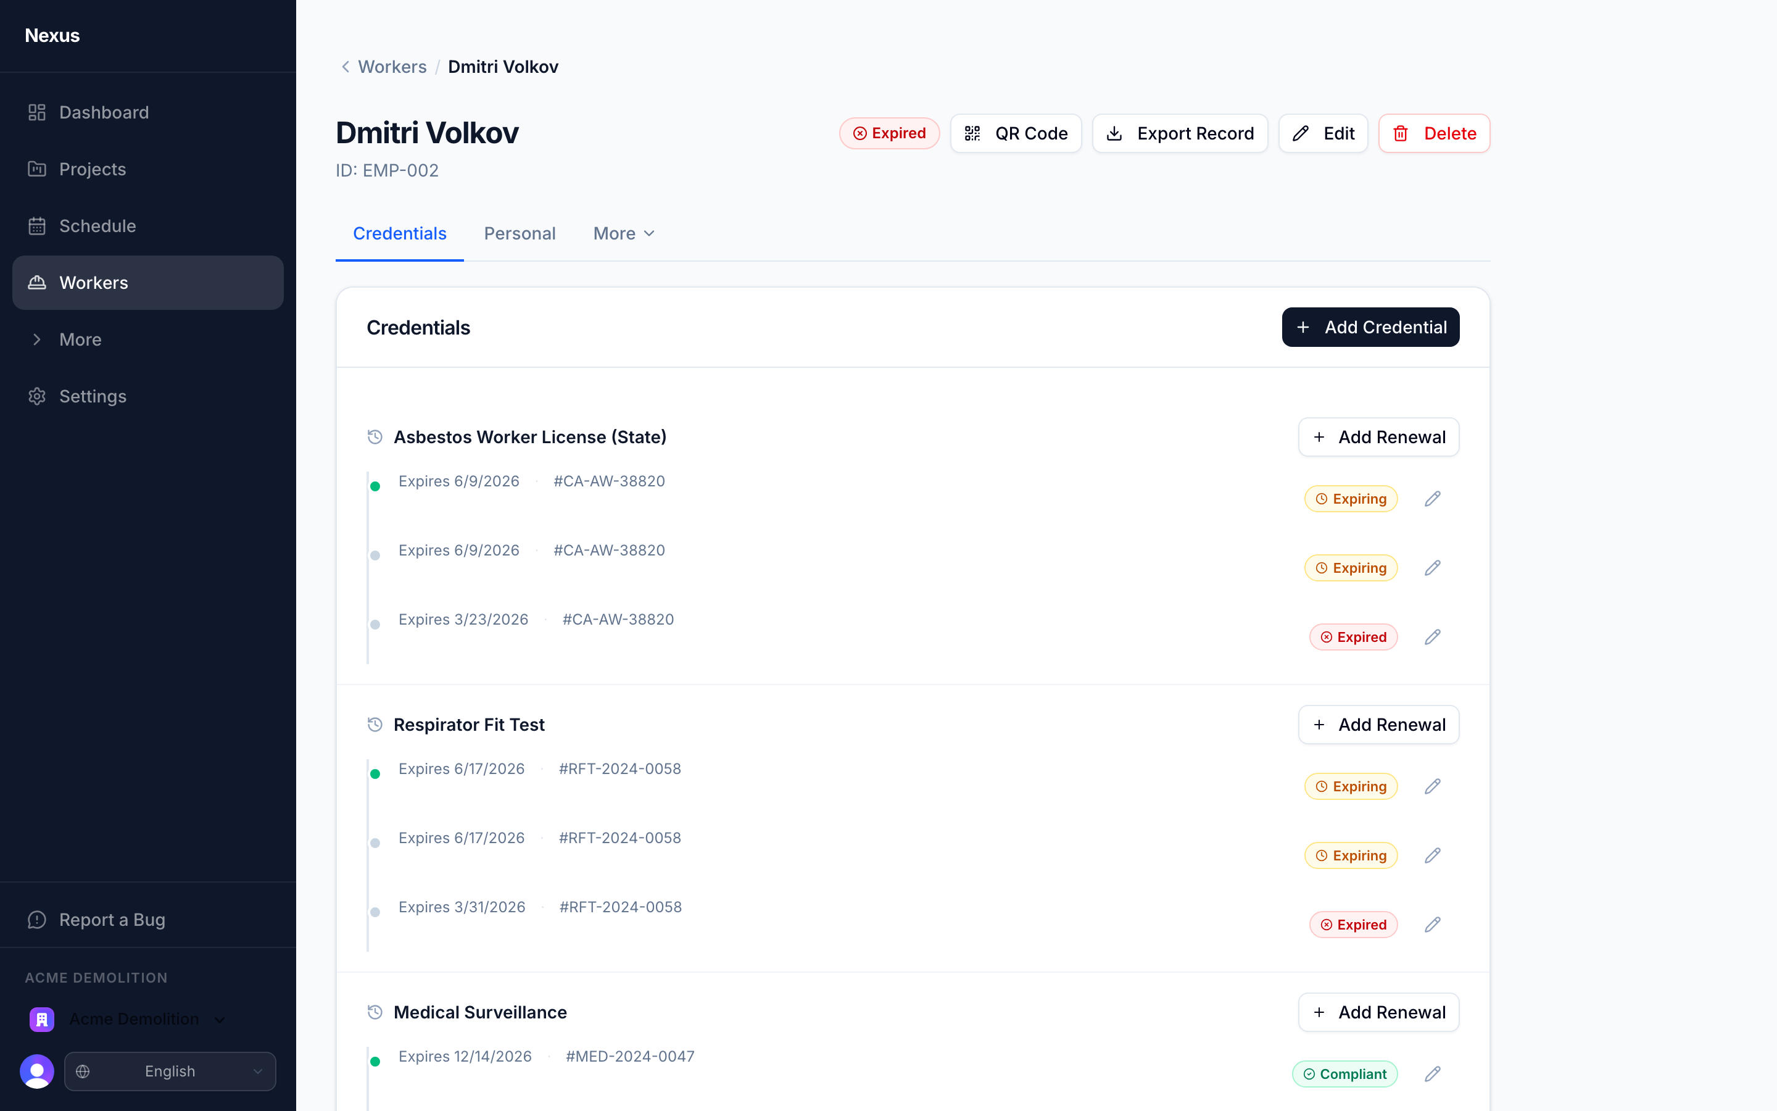
Task: Click the large Dmitri Volkov page title
Action: point(428,133)
